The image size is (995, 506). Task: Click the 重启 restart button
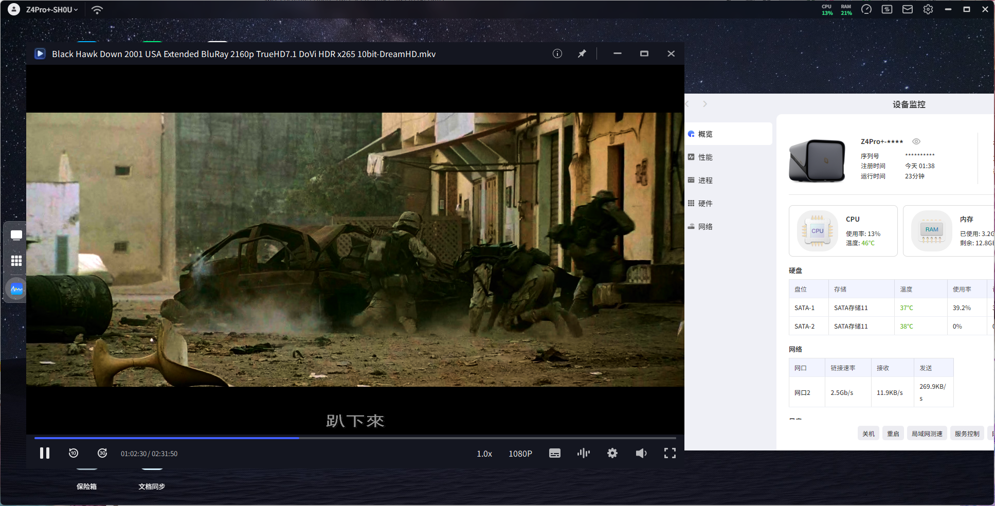pyautogui.click(x=893, y=433)
